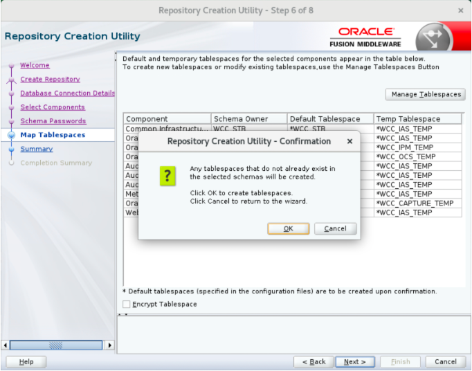Open Manage Tablespaces
This screenshot has height=371, width=472.
pyautogui.click(x=426, y=94)
